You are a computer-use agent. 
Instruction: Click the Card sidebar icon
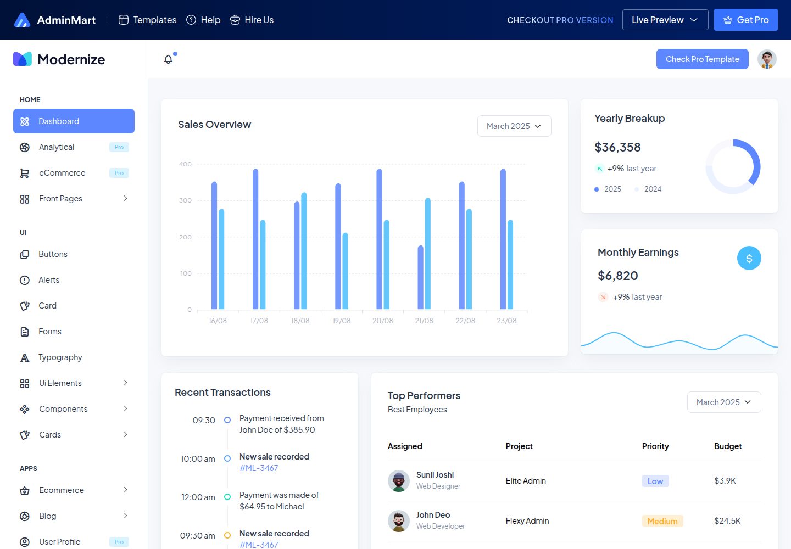(25, 306)
